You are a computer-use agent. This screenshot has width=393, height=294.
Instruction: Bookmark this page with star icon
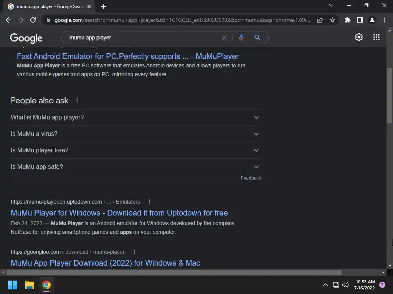[332, 20]
